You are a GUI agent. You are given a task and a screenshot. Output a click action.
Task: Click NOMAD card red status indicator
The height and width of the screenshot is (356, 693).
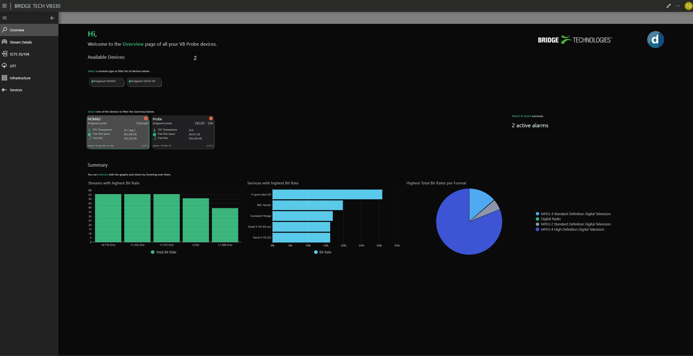coord(146,119)
